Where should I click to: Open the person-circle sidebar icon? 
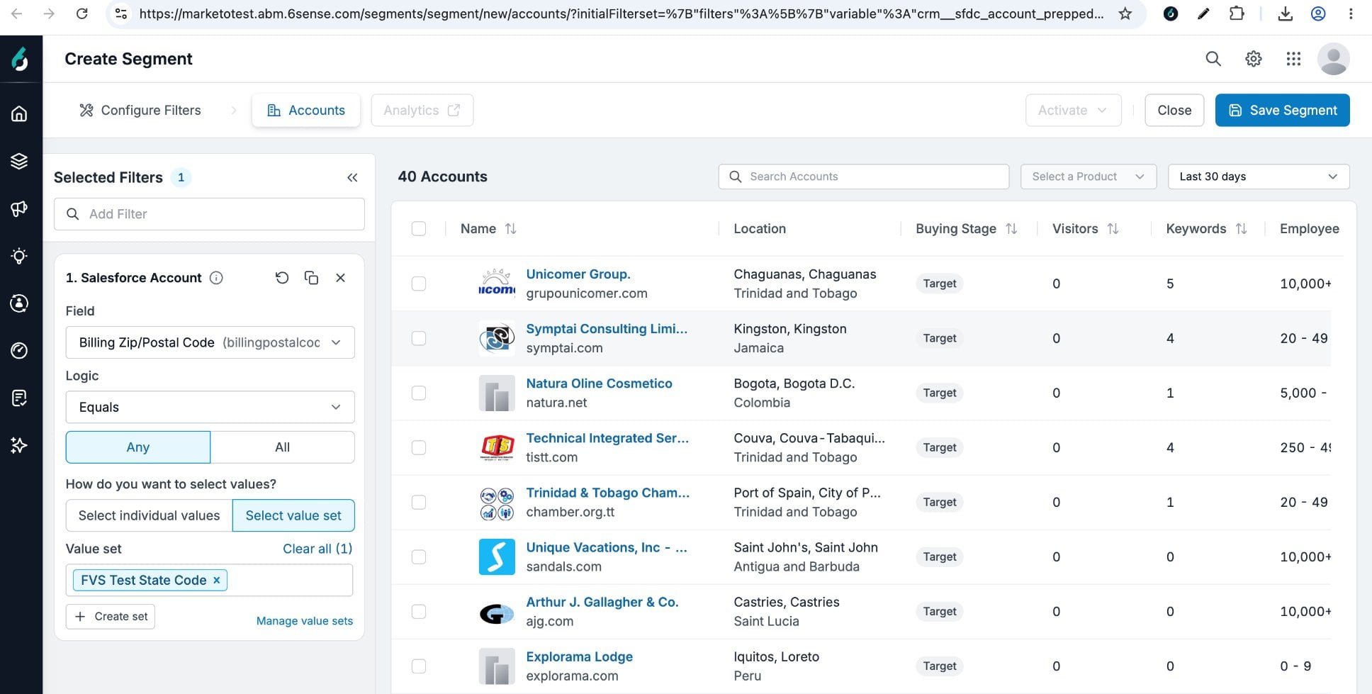(20, 303)
